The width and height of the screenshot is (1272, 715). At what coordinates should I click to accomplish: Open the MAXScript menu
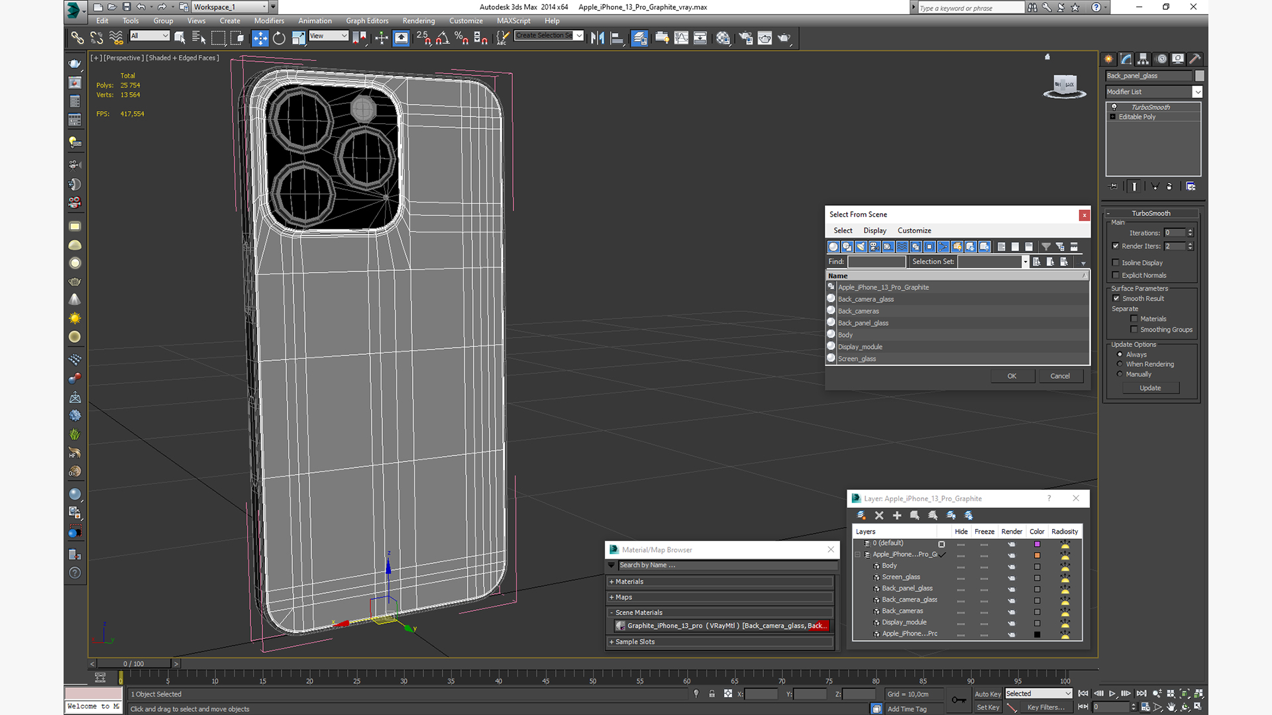point(513,21)
